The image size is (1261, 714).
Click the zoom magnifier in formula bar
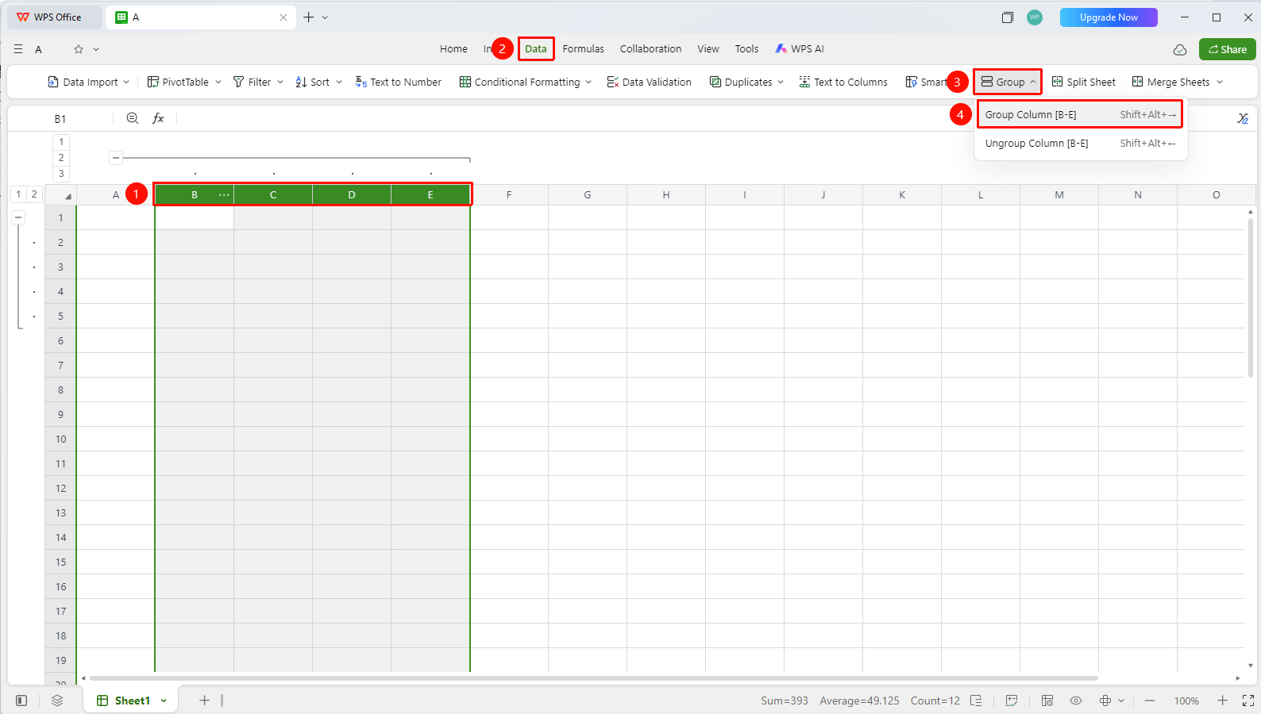133,118
